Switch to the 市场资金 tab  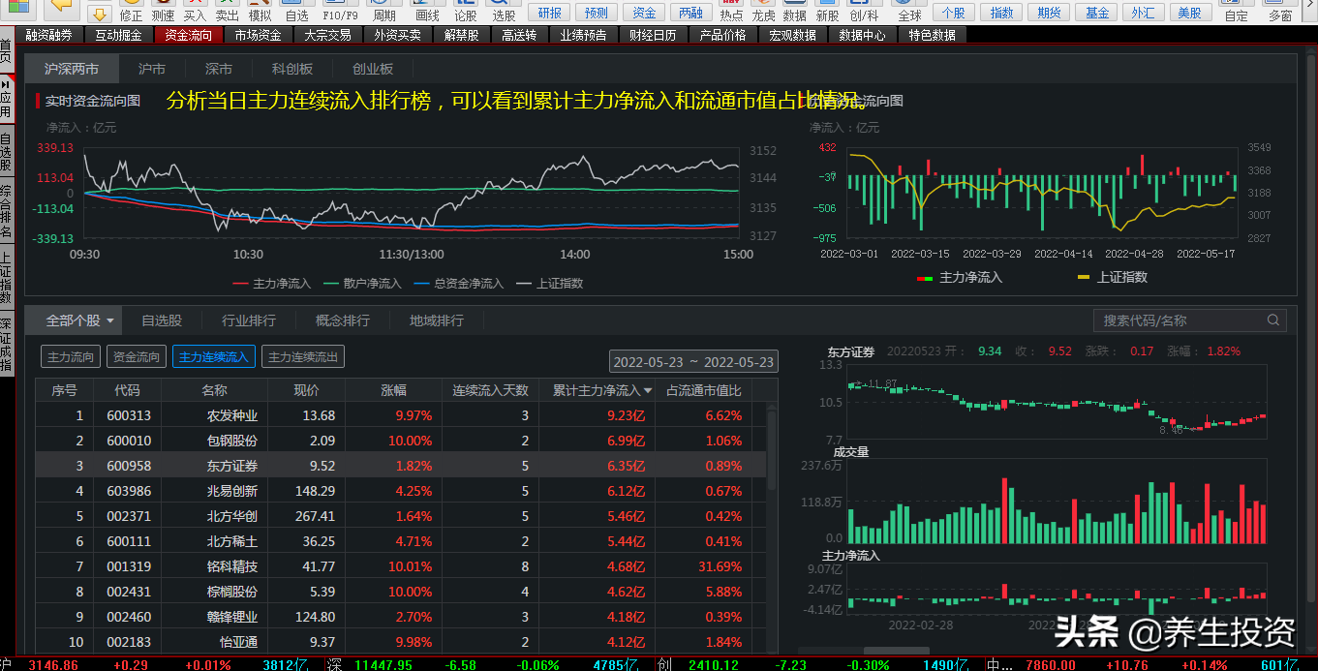click(x=258, y=35)
